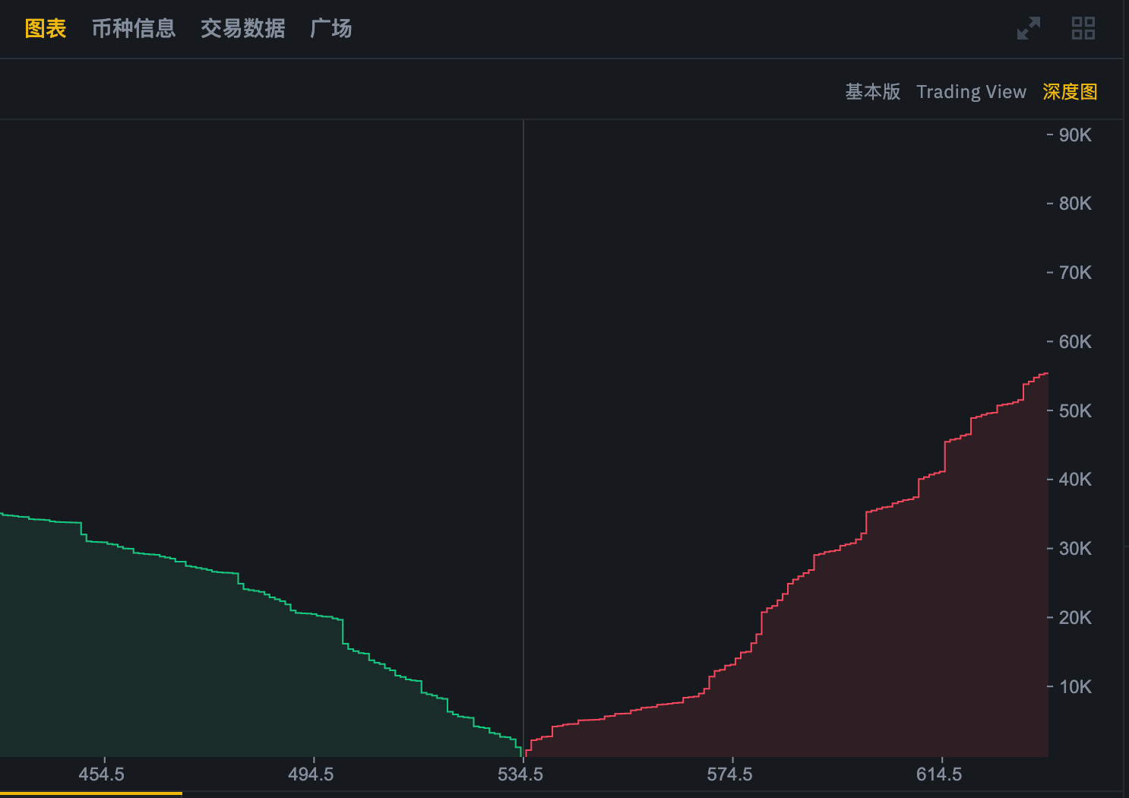Screen dimensions: 1129x798
Task: Click the 614.5 price label
Action: click(x=939, y=774)
